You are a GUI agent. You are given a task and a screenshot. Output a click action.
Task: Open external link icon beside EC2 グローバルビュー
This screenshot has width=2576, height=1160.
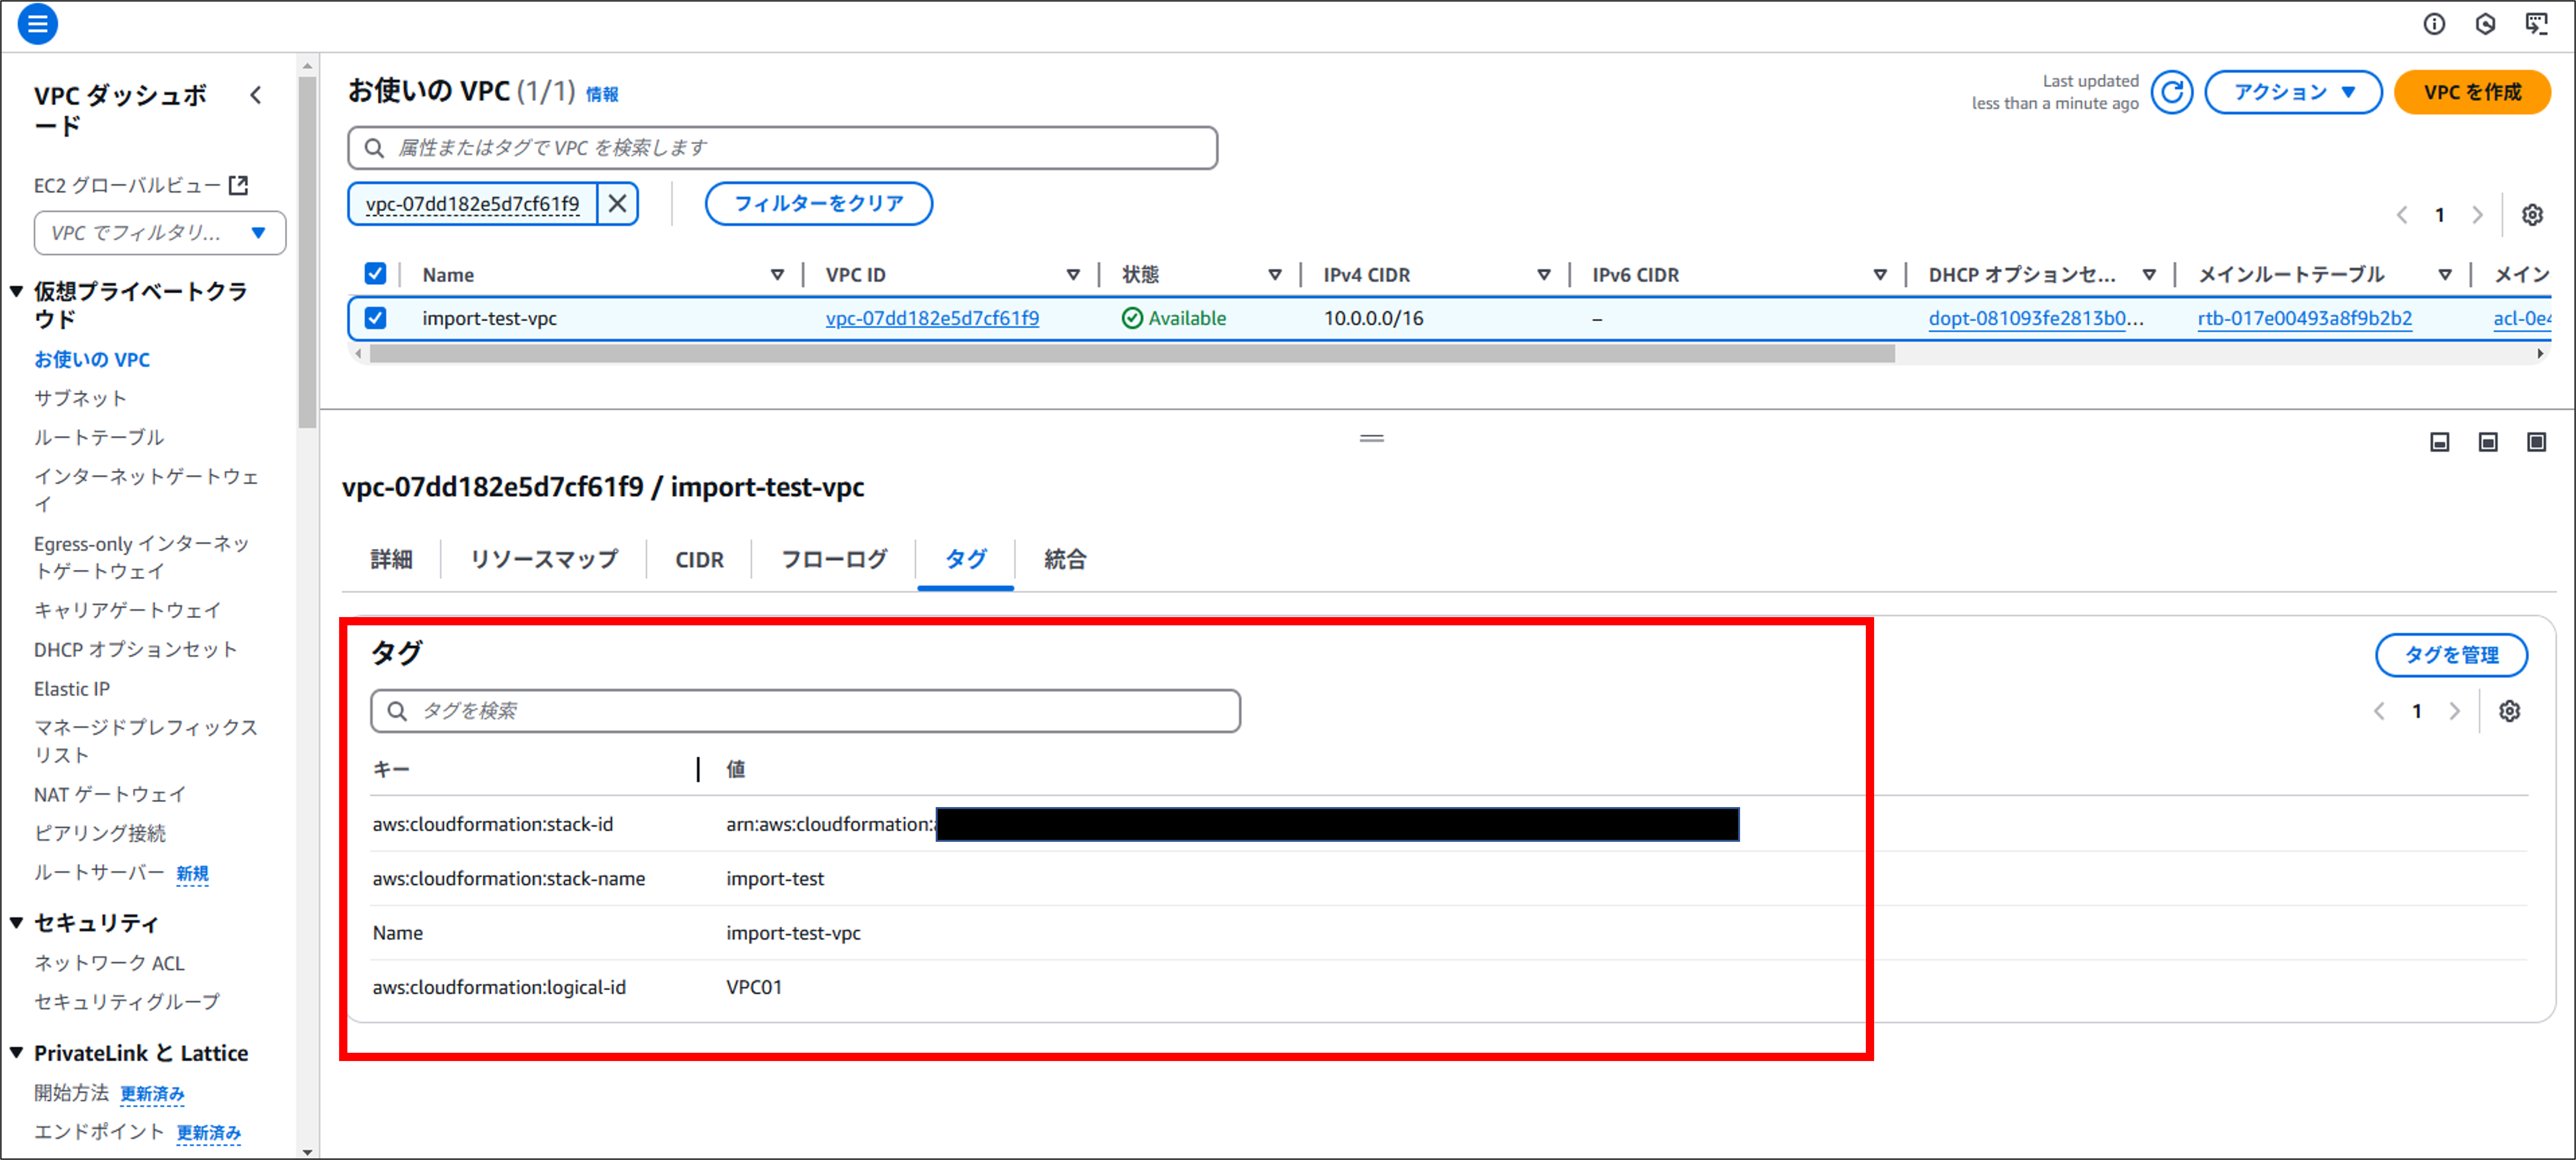point(238,185)
